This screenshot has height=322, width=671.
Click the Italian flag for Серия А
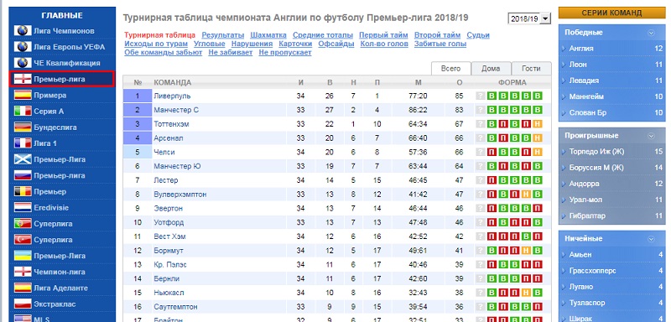[x=23, y=112]
